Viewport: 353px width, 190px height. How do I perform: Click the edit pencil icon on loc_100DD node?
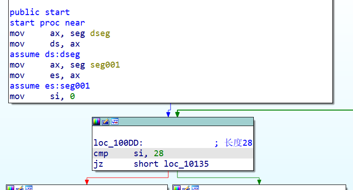(106, 121)
